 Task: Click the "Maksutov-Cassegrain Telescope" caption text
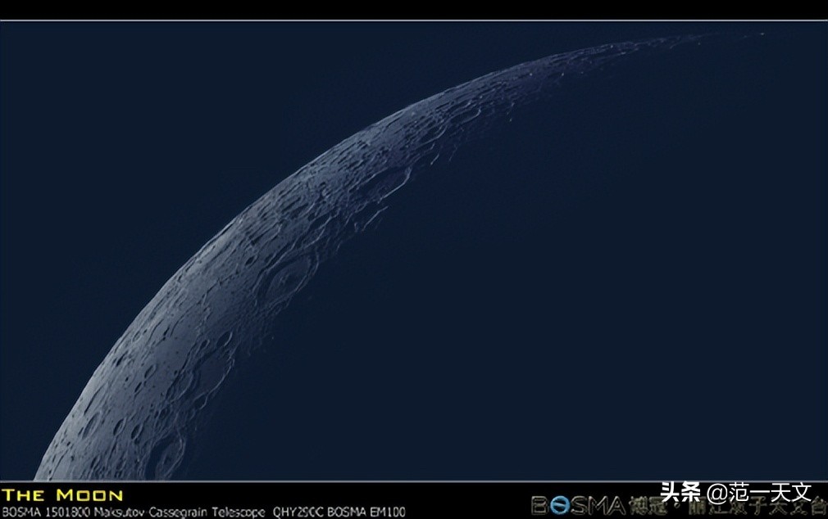coord(180,512)
